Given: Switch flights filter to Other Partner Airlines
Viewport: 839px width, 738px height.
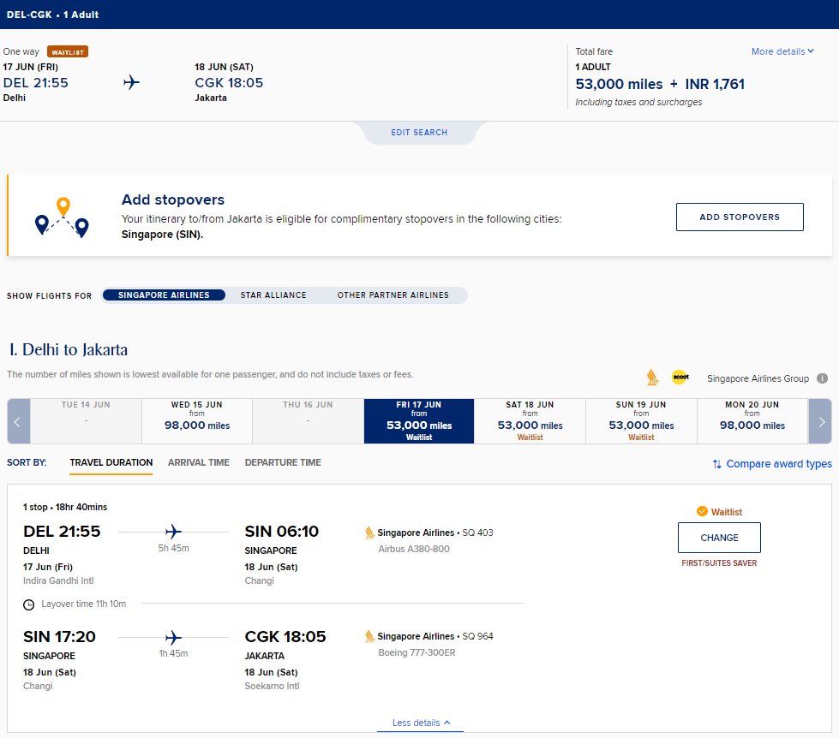Looking at the screenshot, I should click(x=393, y=295).
